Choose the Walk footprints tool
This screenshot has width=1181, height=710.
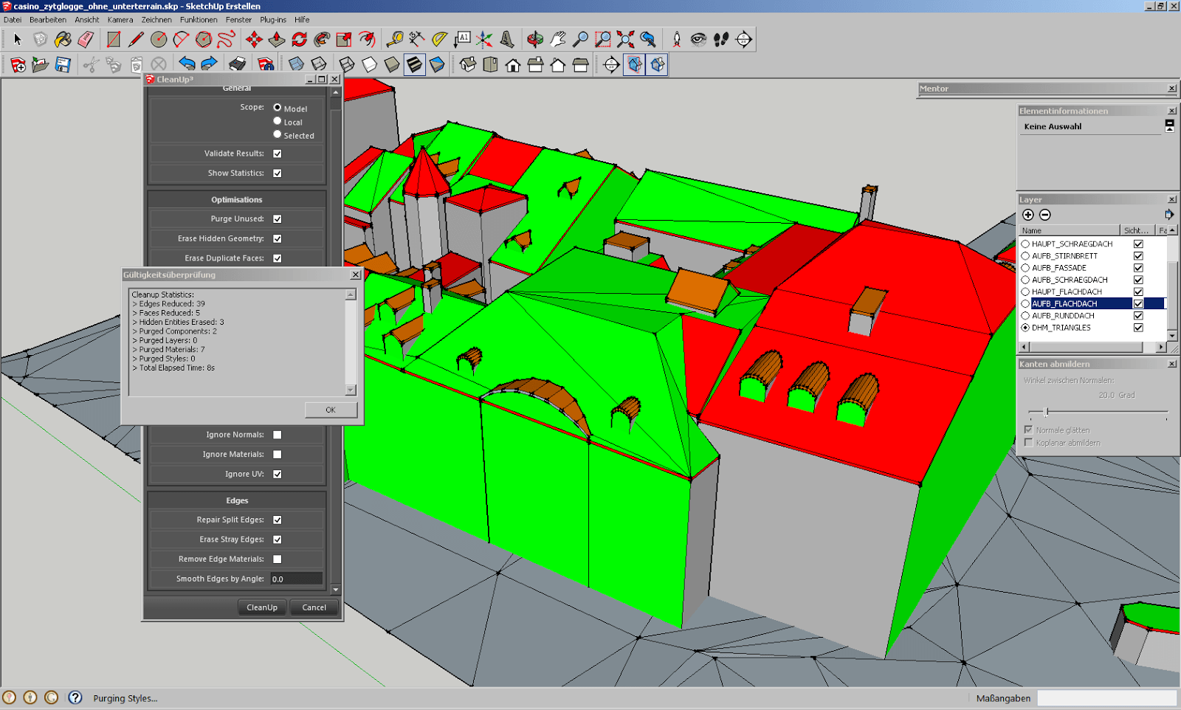click(721, 39)
